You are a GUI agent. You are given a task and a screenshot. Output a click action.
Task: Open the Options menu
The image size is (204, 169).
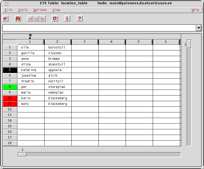pyautogui.click(x=40, y=10)
